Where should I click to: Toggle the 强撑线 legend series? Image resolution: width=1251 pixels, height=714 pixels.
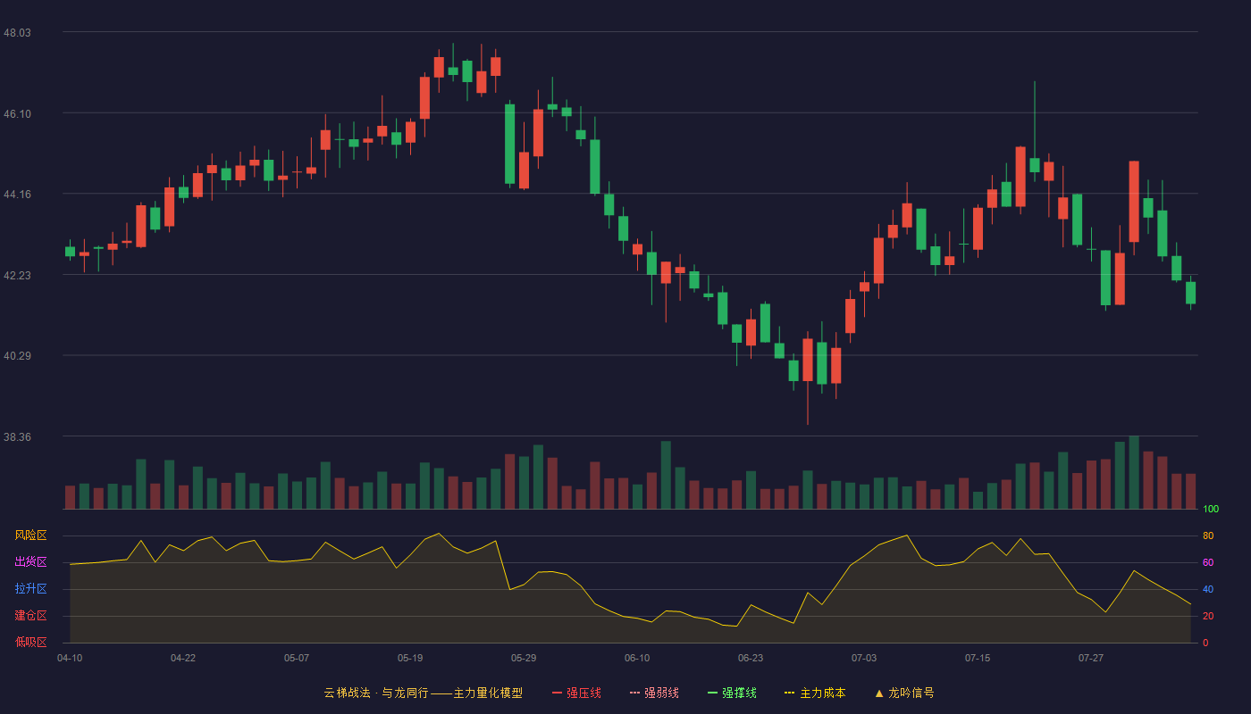pos(732,693)
